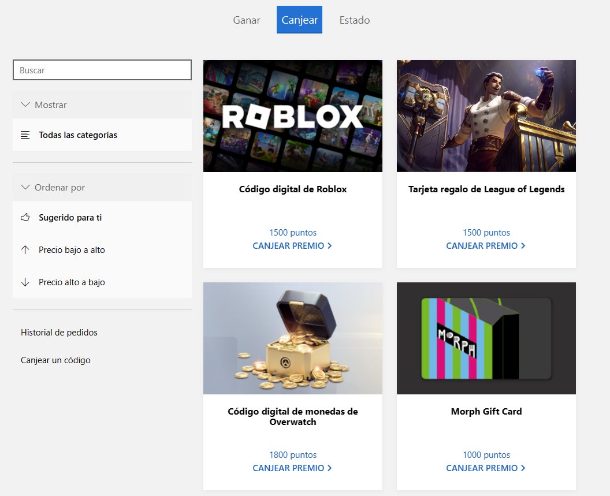Select Todas las categorías filter

[102, 135]
